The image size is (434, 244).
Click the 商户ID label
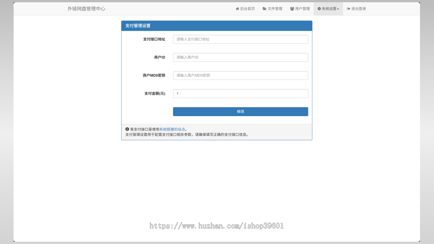pos(160,57)
